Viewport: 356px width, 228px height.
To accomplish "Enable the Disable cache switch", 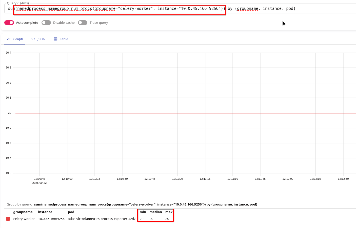I will pyautogui.click(x=46, y=23).
